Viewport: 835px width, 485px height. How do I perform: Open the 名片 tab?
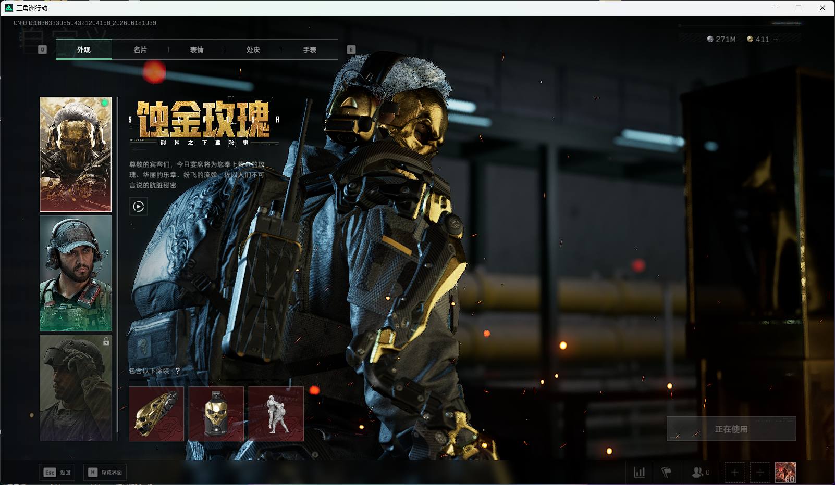click(x=140, y=49)
